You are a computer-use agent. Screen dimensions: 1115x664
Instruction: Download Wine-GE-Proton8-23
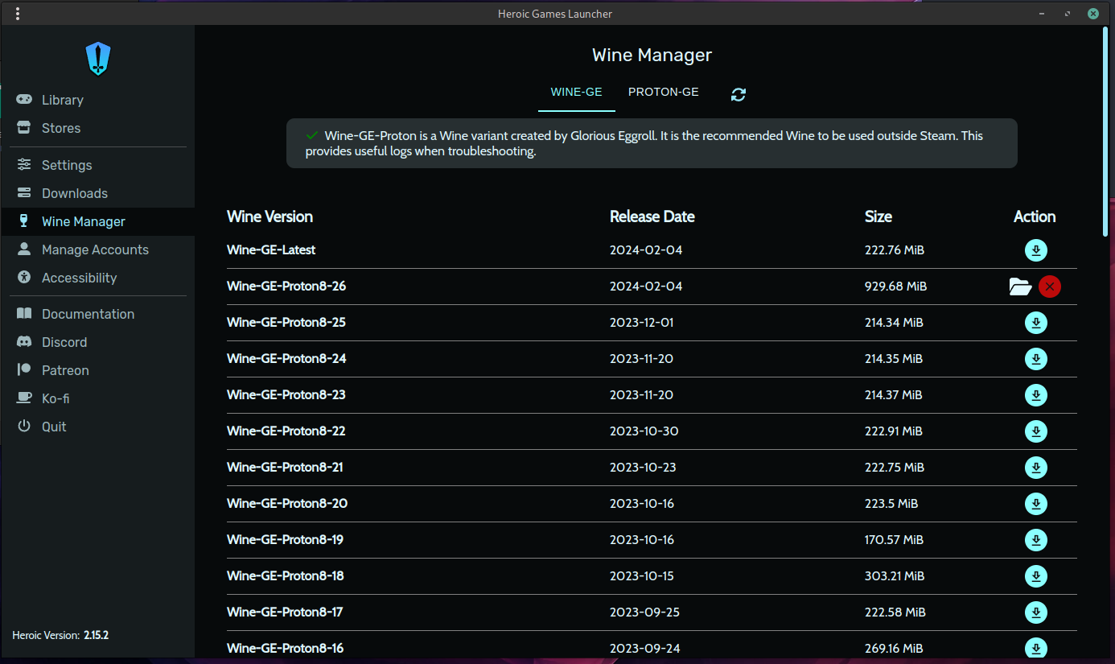click(x=1036, y=395)
